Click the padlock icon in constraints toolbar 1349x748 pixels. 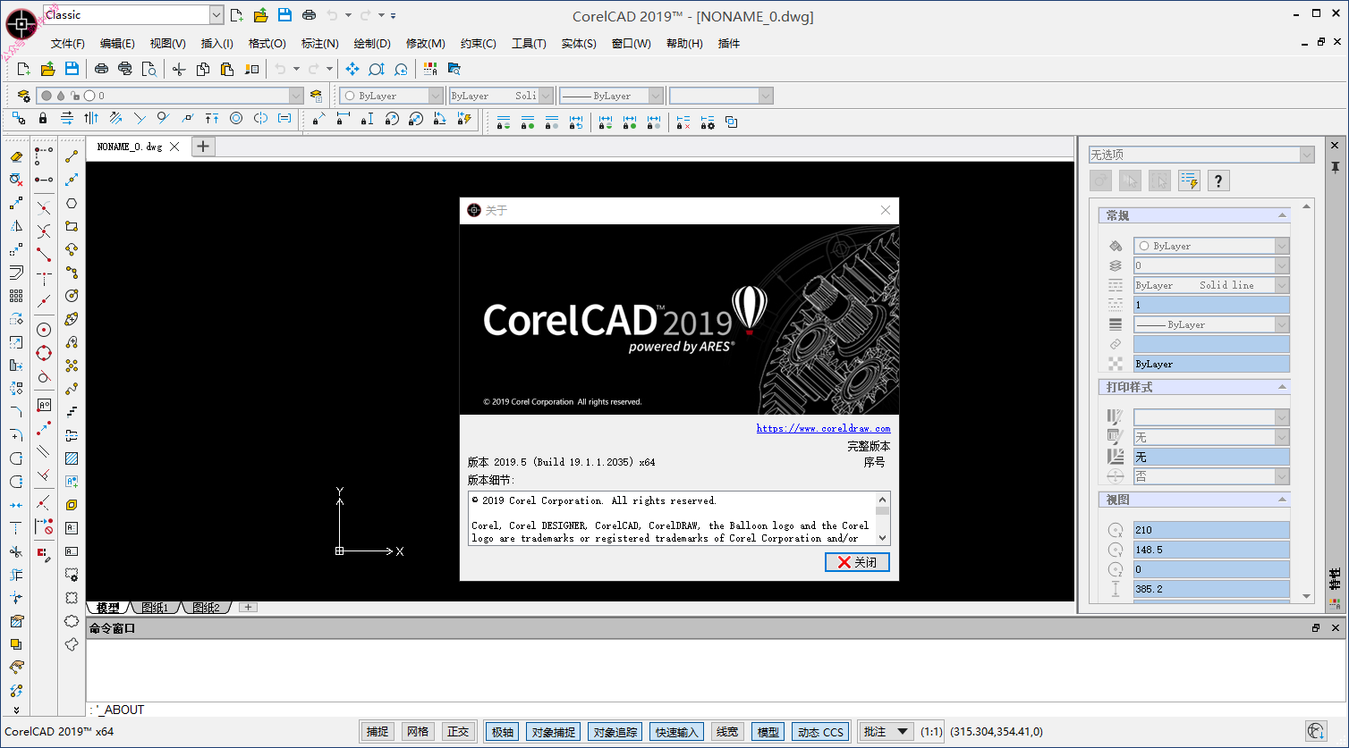(43, 118)
